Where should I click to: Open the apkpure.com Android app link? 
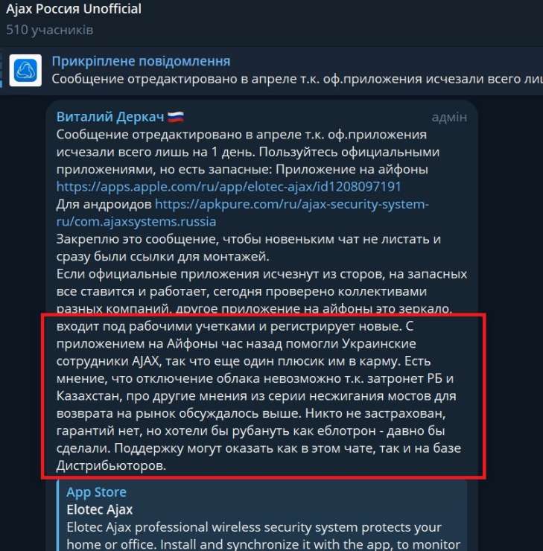(x=290, y=203)
